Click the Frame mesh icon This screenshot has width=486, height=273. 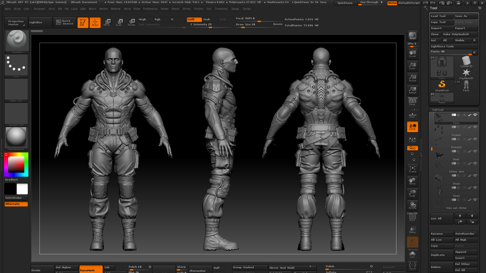(412, 169)
